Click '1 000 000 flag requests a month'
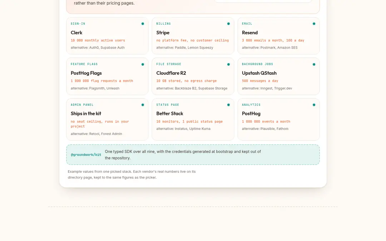386x241 pixels. (102, 81)
